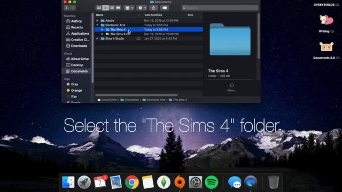Screen dimensions: 342x192
Task: Click iCloud Drive in the path bar
Action: pos(107,100)
